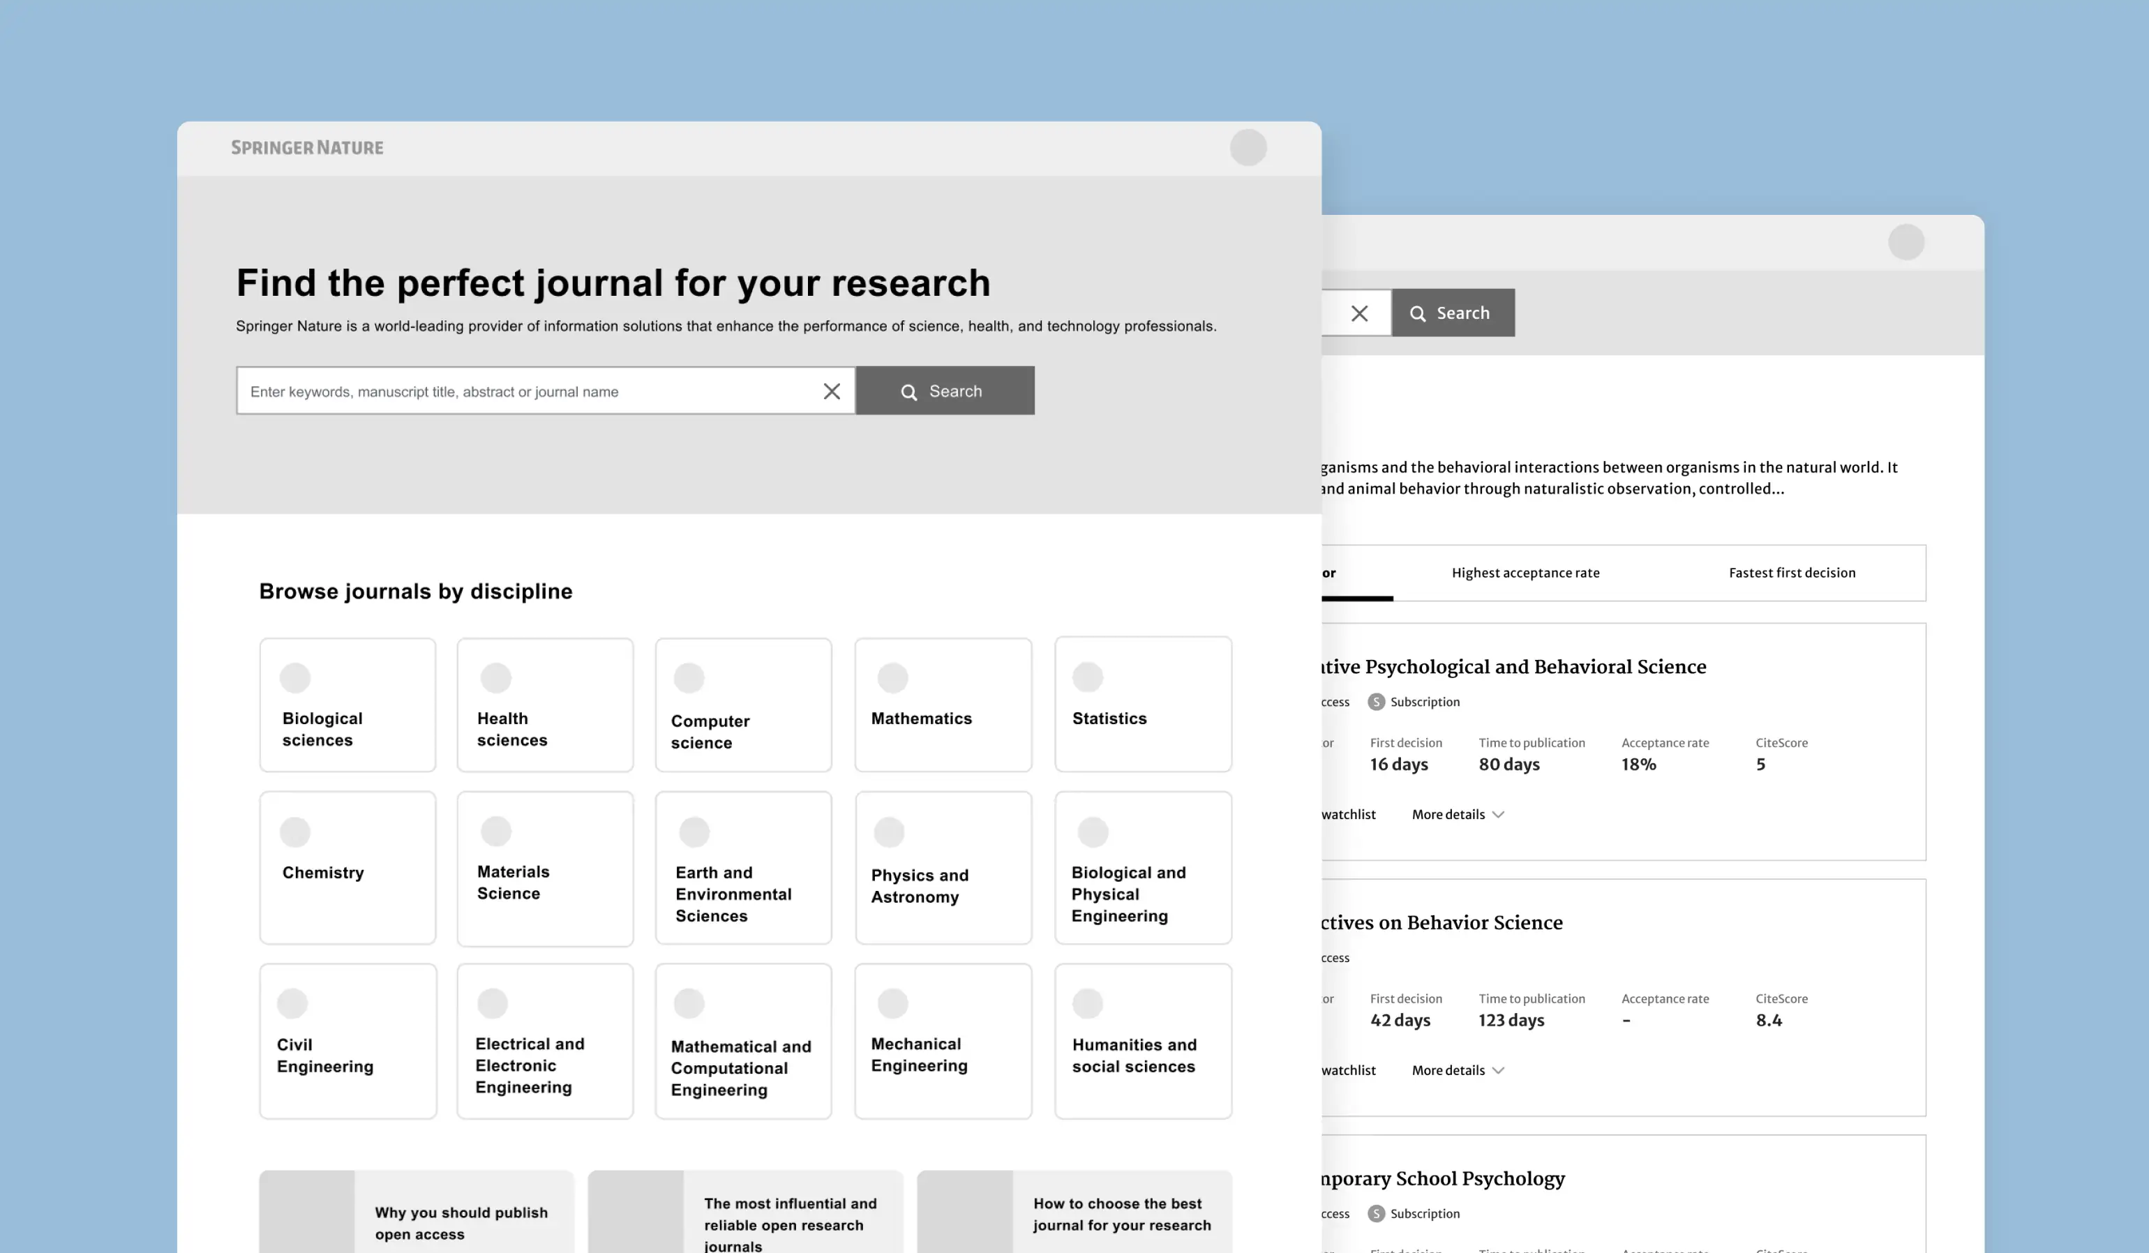Viewport: 2149px width, 1253px height.
Task: Open the Psychological and Behavioral Science journal title
Action: 1513,667
